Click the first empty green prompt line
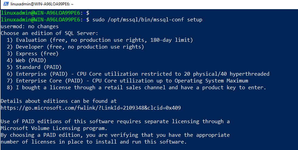This screenshot has height=150, width=298. (x=44, y=13)
